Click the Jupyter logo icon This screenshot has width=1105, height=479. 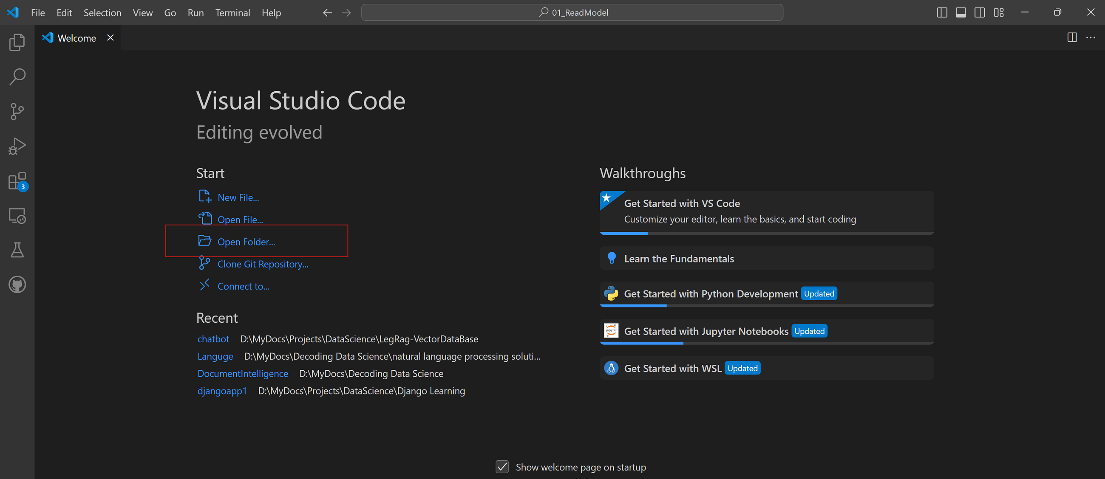pyautogui.click(x=611, y=331)
